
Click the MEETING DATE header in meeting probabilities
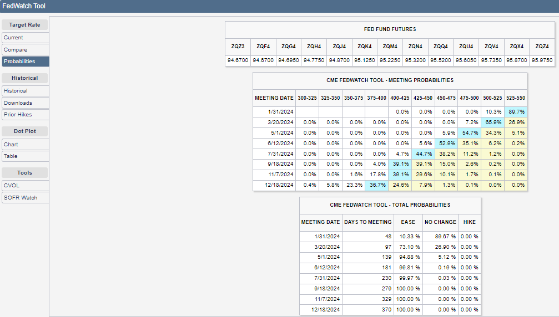tap(274, 98)
